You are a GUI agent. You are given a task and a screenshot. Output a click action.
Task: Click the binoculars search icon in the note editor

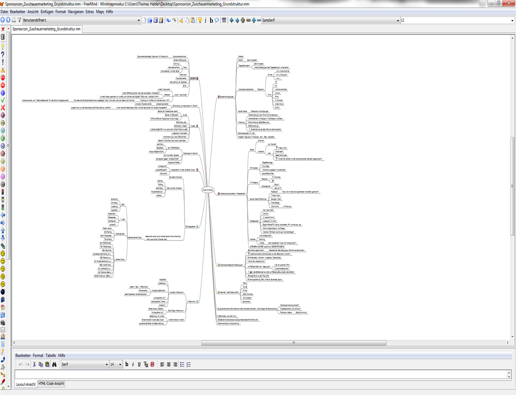(x=54, y=364)
